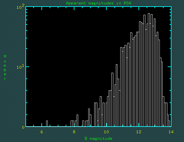Click the histogram bar reaching 10^1 near 10.6
The image size is (184, 142).
point(116,95)
